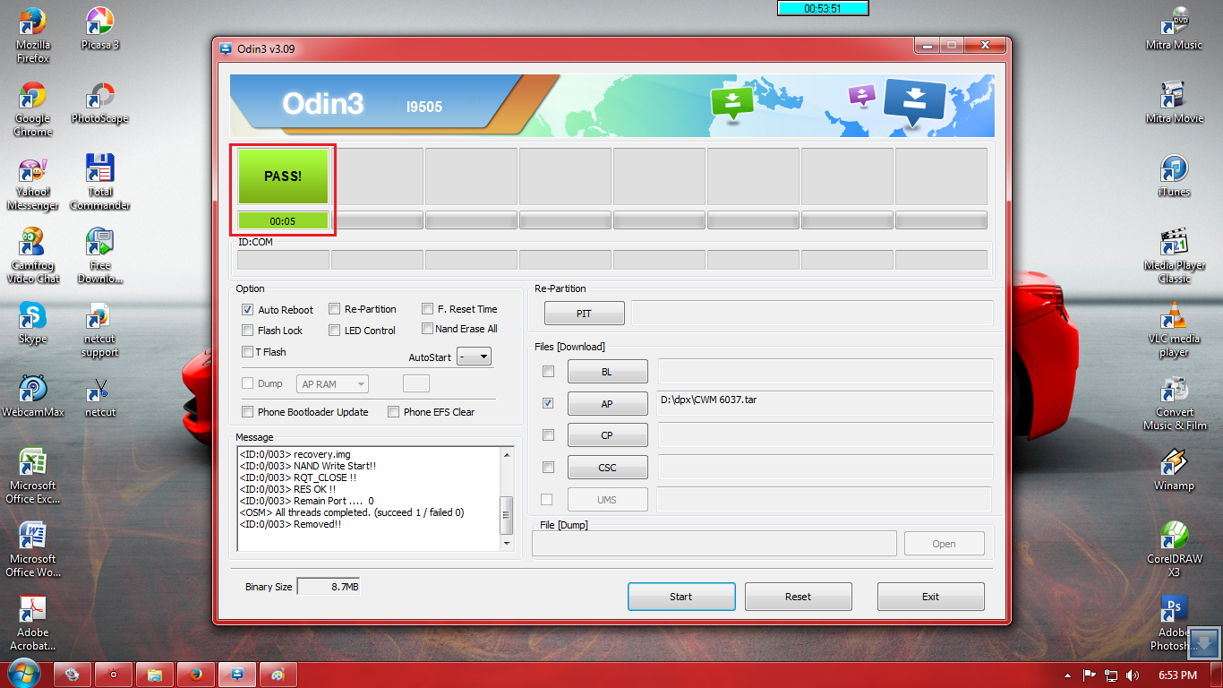Select the Total Commander floppy disk icon
The image size is (1223, 688).
tap(99, 168)
